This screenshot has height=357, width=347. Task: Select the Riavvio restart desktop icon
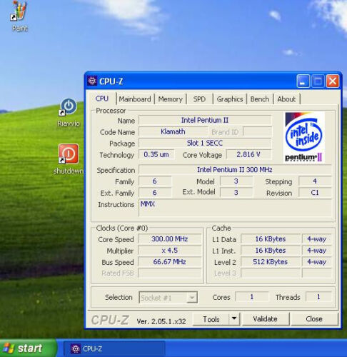click(x=69, y=107)
